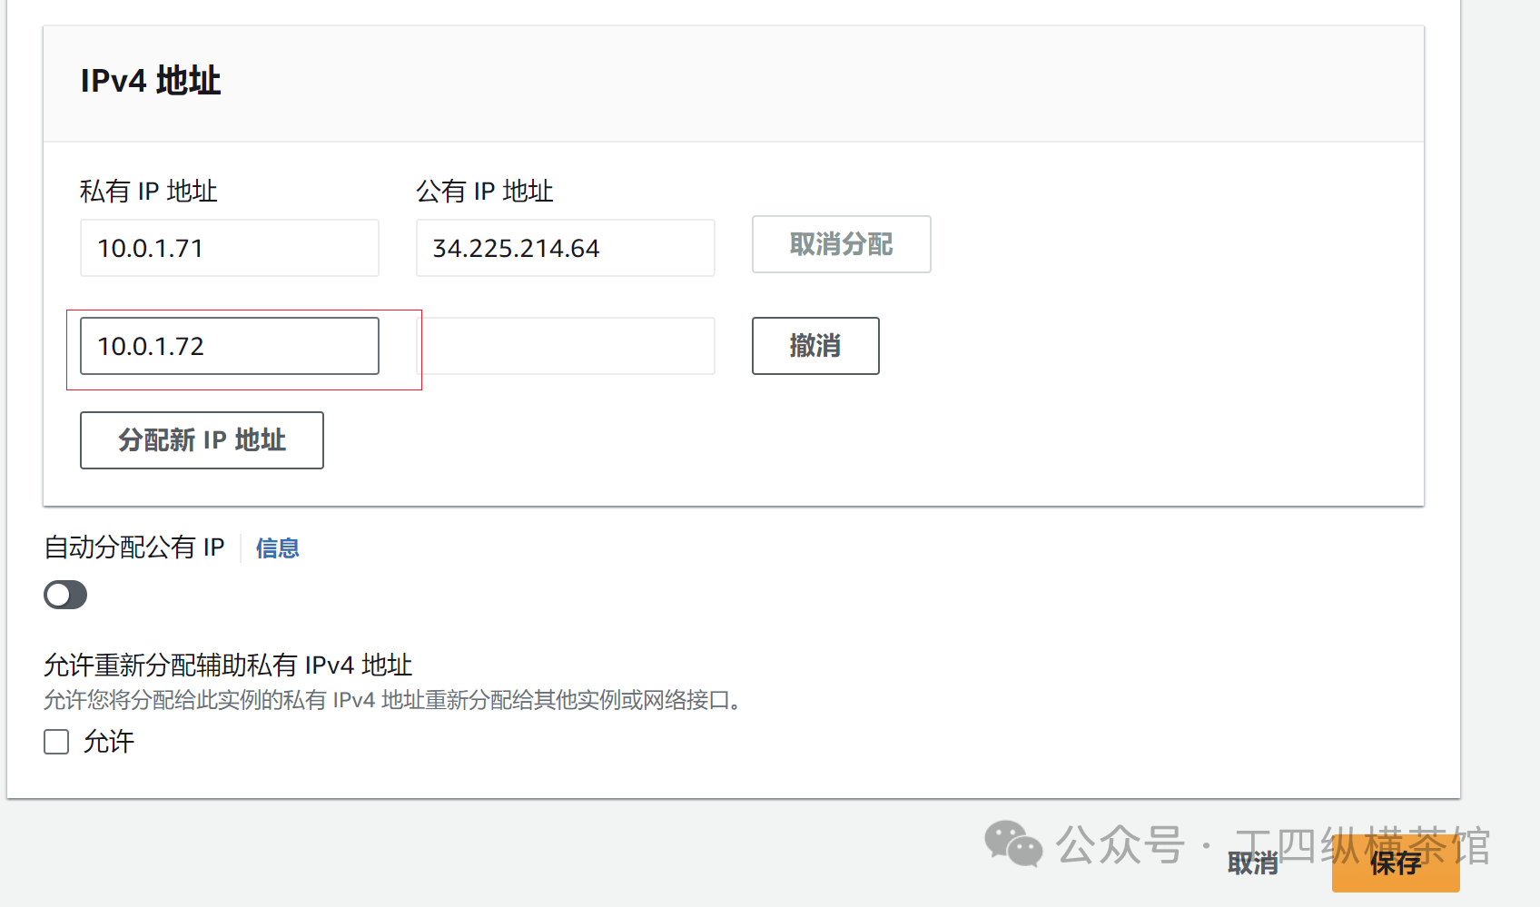Click the 取消分配 button
Image resolution: width=1540 pixels, height=907 pixels.
(841, 244)
